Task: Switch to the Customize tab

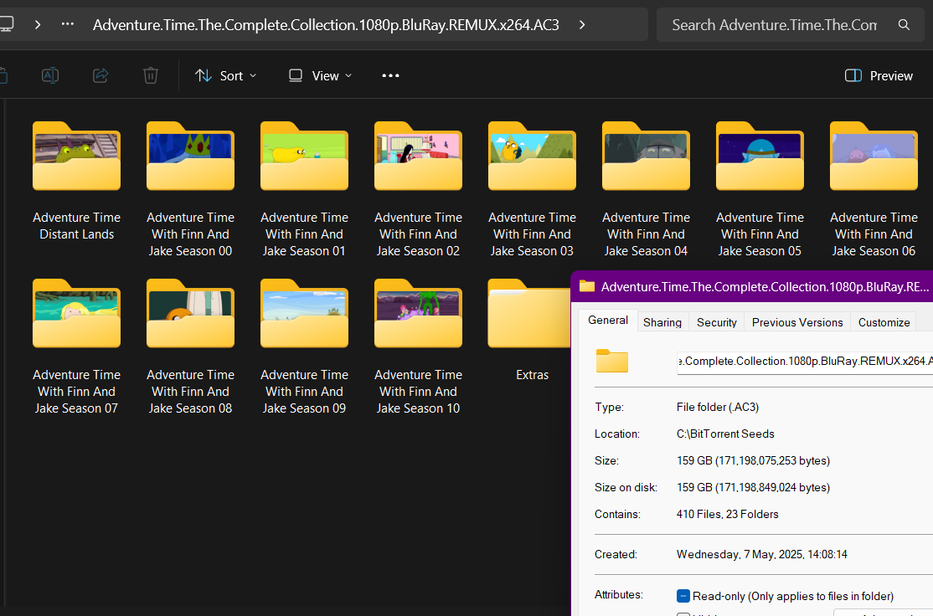Action: [884, 322]
